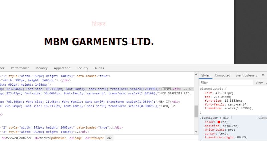Screen dimensions: 267x141
Task: Click the position: absolute property
Action: pos(222,126)
